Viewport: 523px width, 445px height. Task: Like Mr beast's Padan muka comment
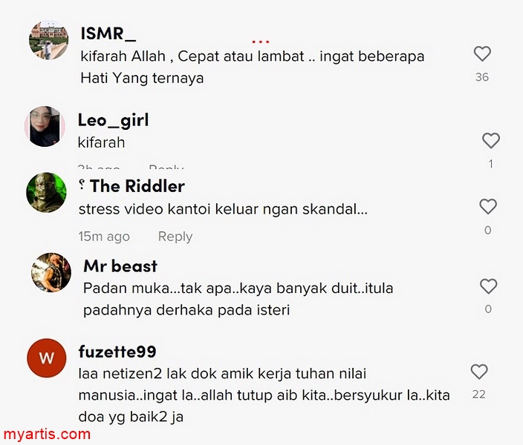488,286
